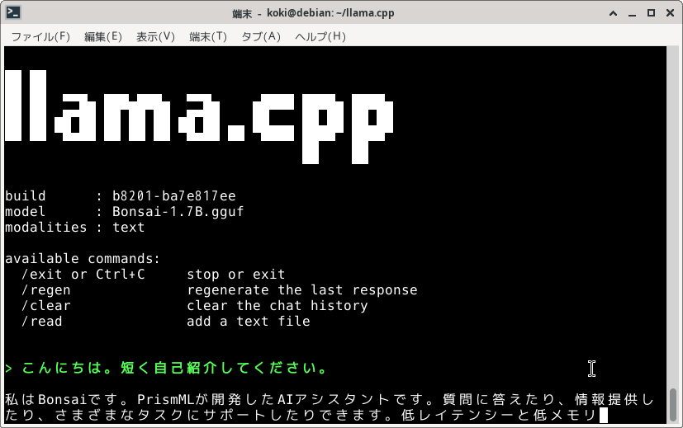Click the terminal window menu icon
Screen dimensions: 683x428
pyautogui.click(x=12, y=12)
